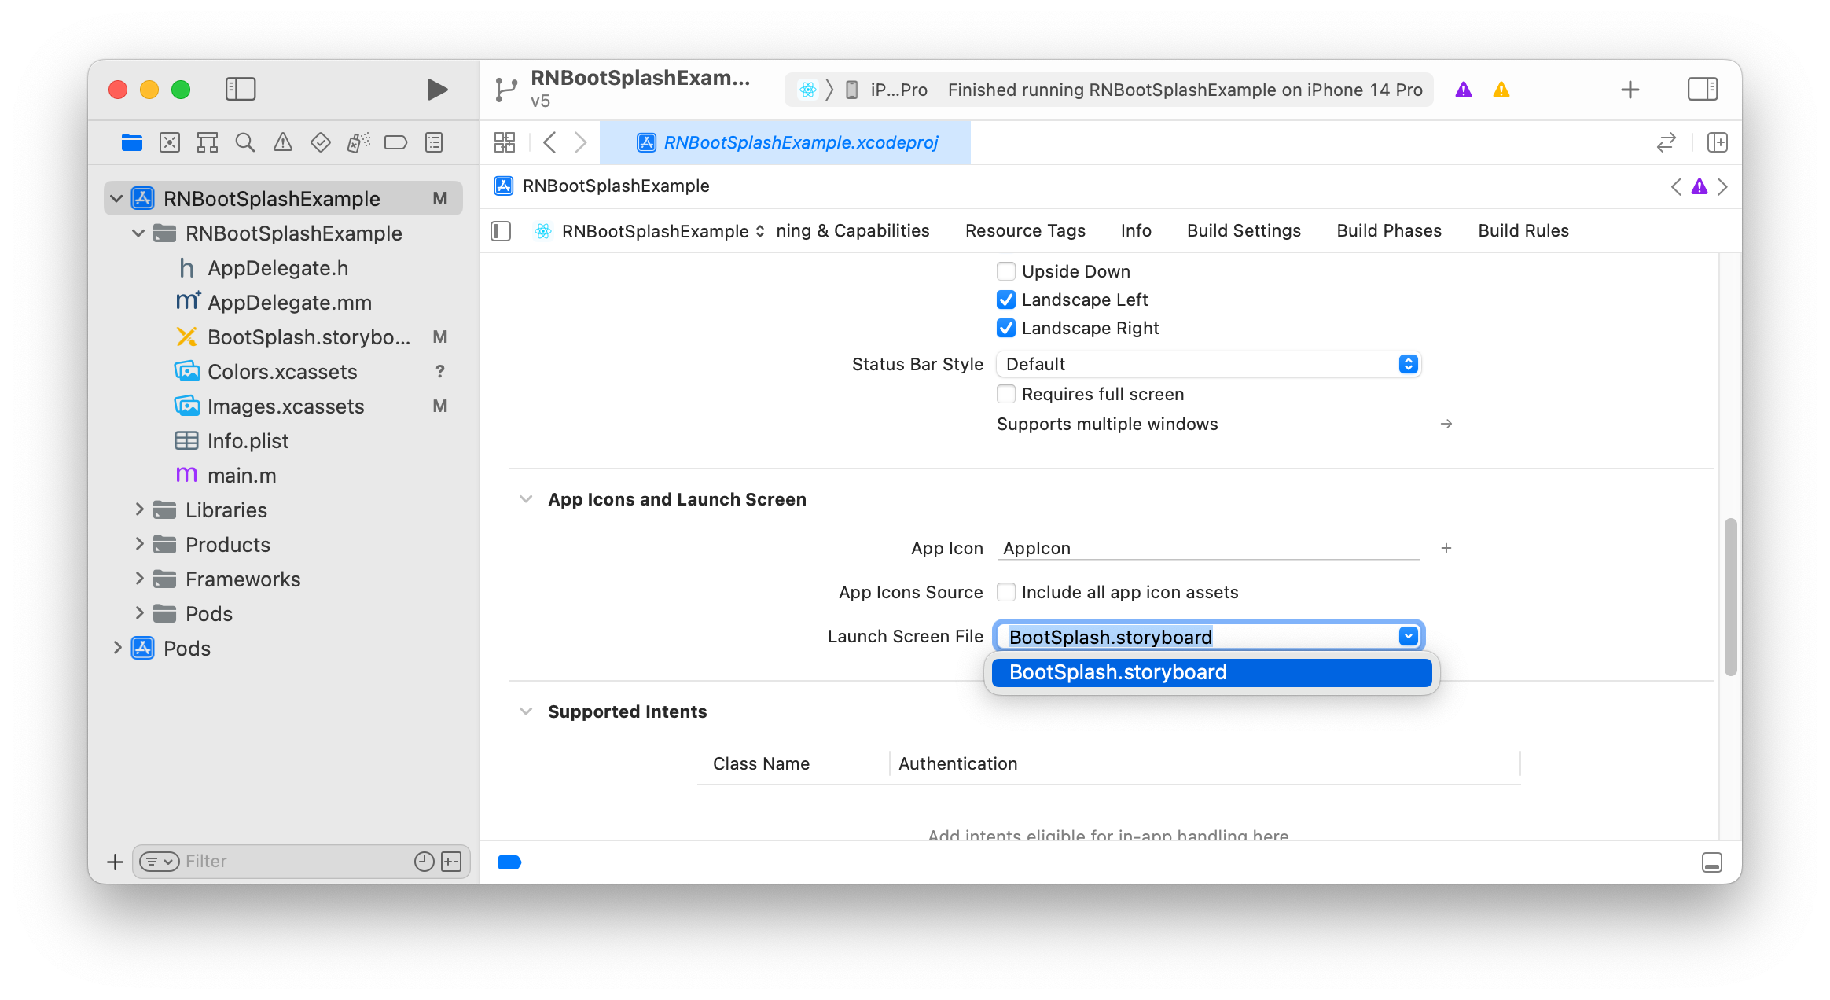Open the Issue navigator warning icon

[x=283, y=142]
